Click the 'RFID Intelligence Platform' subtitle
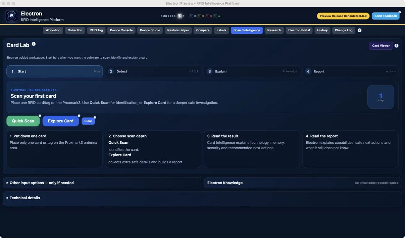This screenshot has width=405, height=238. click(42, 20)
